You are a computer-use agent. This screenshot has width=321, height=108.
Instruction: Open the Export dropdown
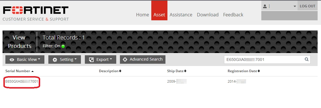pos(100,59)
